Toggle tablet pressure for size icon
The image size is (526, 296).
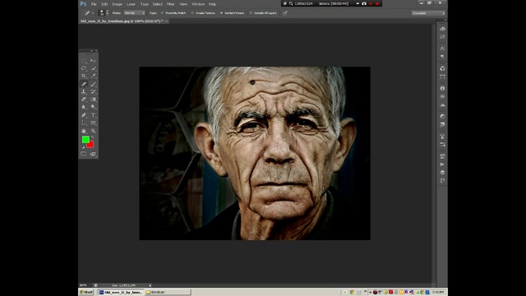(x=285, y=13)
